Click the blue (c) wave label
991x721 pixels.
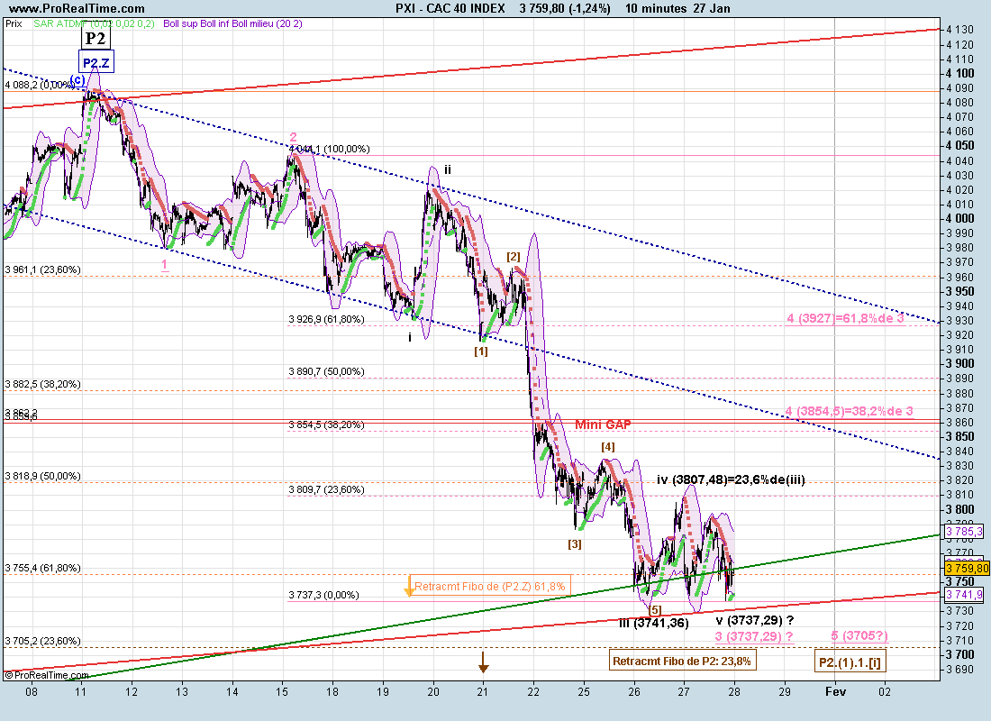77,79
